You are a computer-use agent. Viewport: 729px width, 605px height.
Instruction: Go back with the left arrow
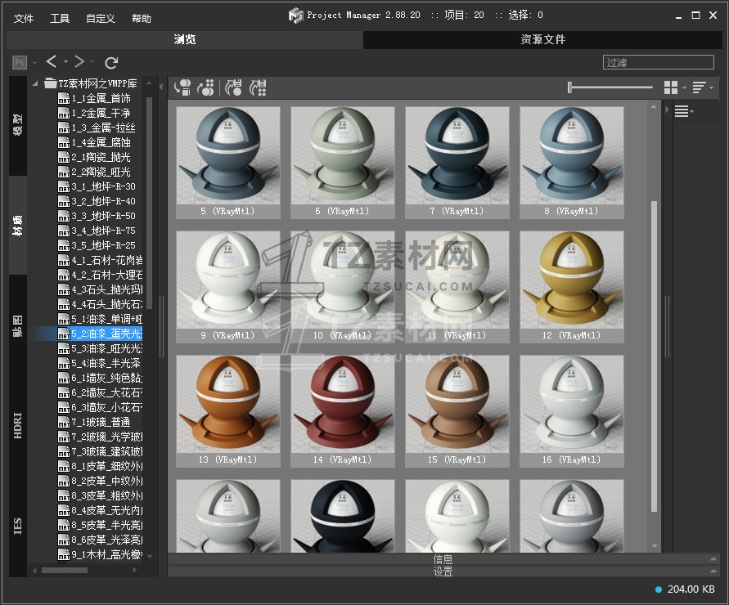point(52,62)
